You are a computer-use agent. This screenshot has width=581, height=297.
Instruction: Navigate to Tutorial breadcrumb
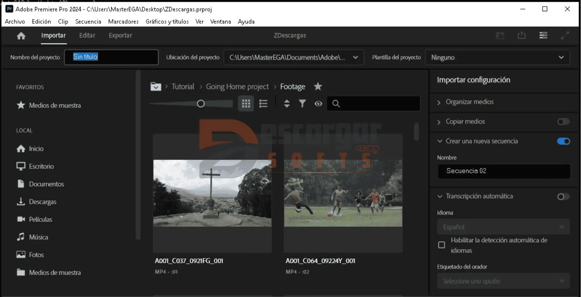(x=183, y=86)
